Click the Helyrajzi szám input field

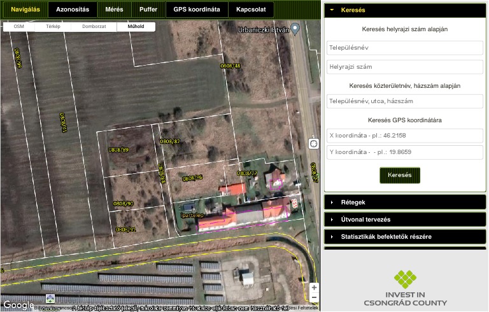point(405,67)
